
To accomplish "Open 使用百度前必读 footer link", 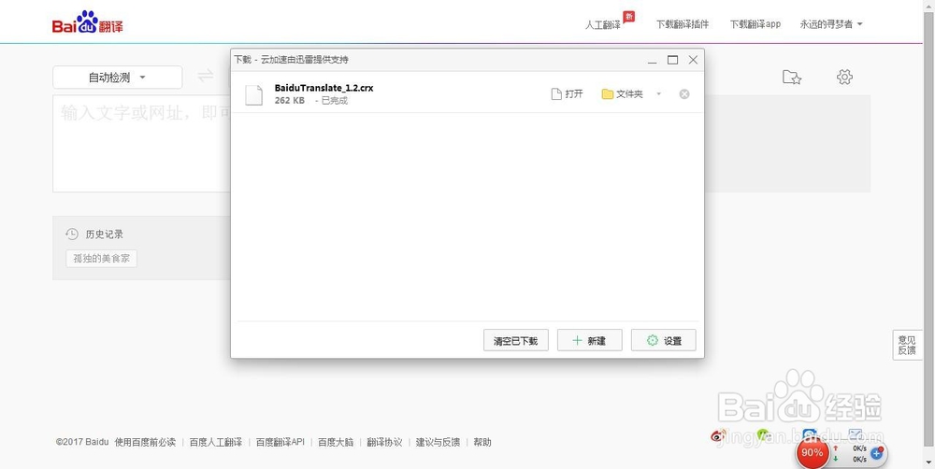I will pyautogui.click(x=146, y=442).
